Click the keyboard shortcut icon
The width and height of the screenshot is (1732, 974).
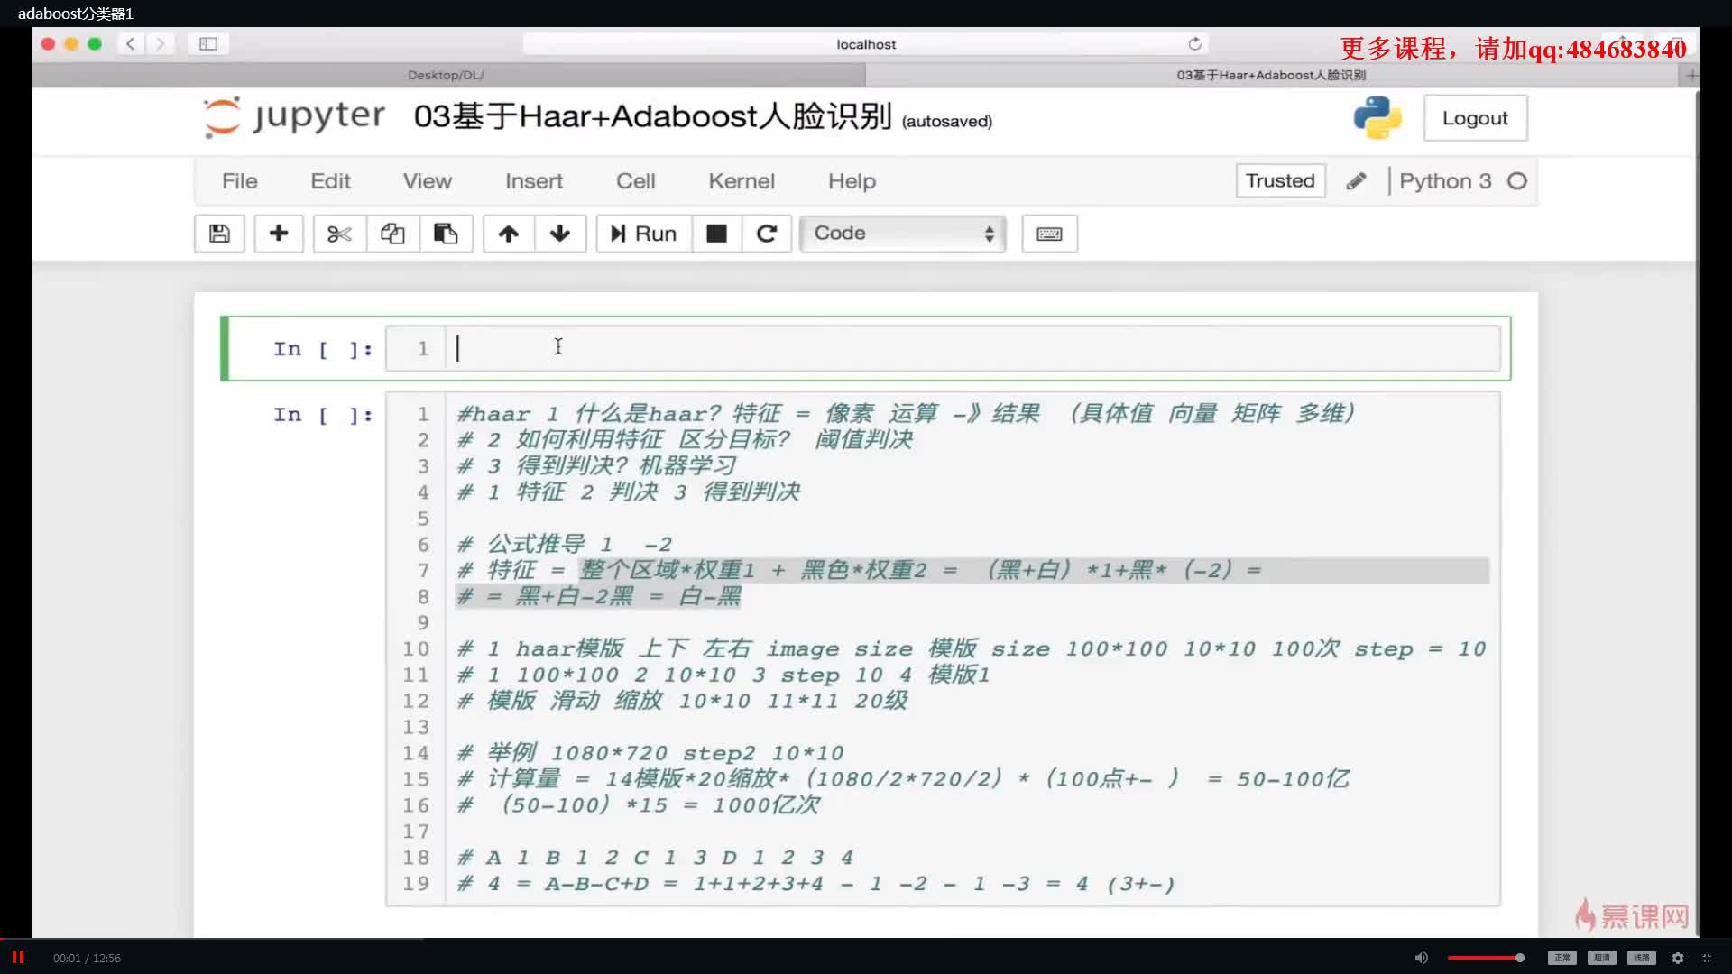point(1049,233)
